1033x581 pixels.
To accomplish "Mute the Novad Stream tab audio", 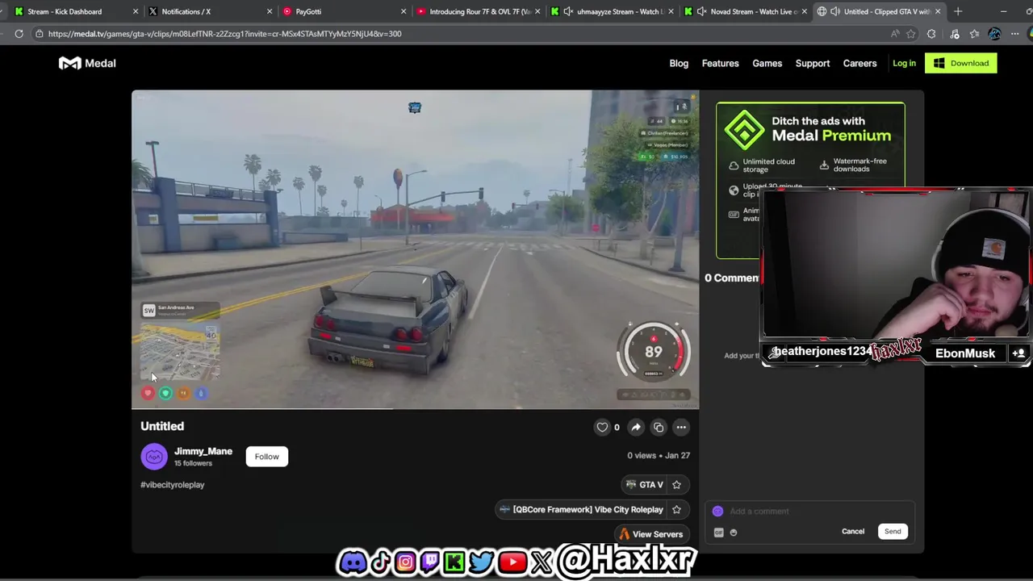I will 701,11.
